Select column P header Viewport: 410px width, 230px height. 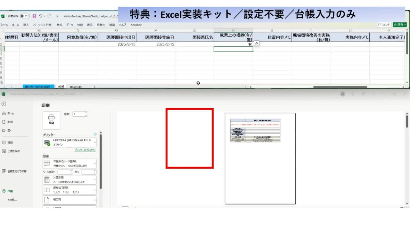tap(156, 30)
